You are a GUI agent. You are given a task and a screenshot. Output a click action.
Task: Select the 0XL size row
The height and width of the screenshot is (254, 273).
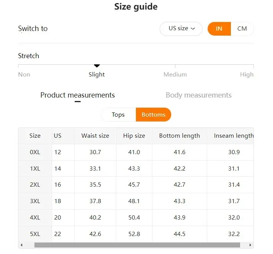coord(136,152)
